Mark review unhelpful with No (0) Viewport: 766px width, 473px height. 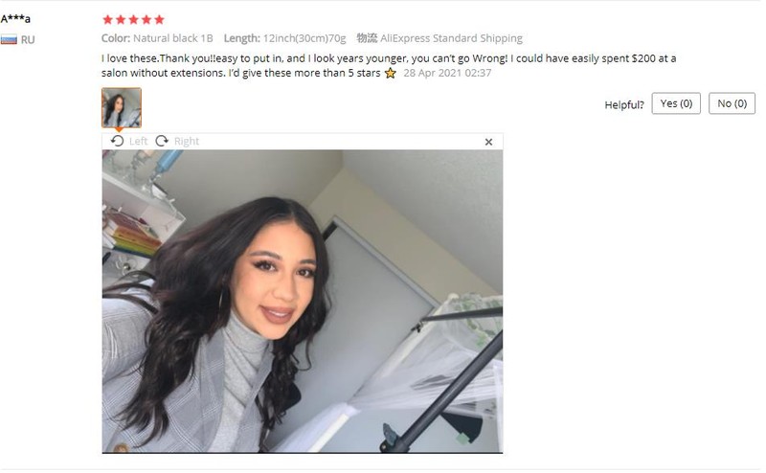point(732,103)
